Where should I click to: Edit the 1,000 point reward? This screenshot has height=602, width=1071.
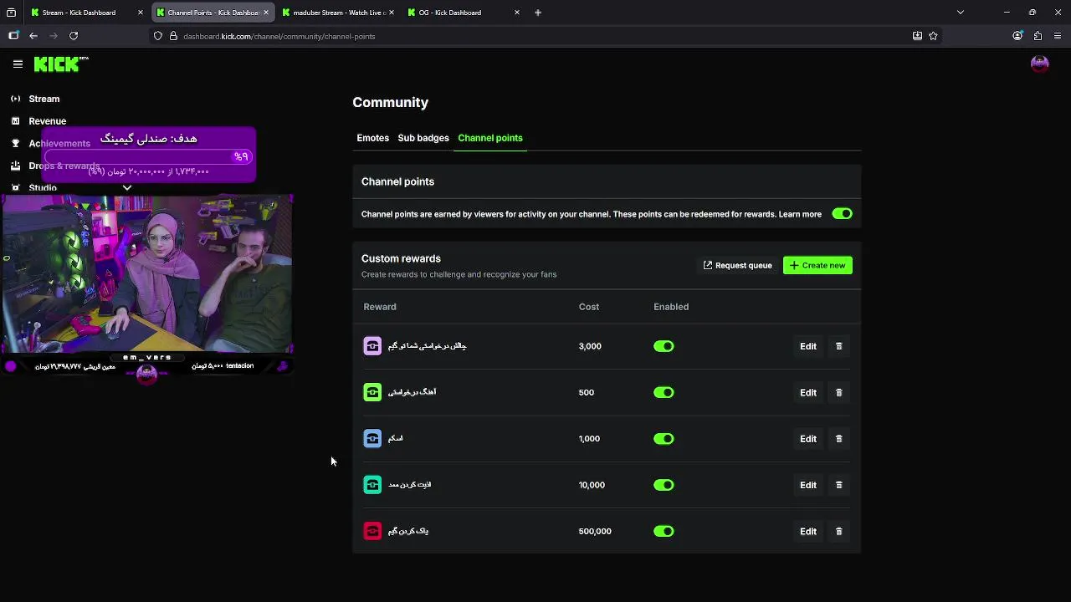[x=807, y=439]
